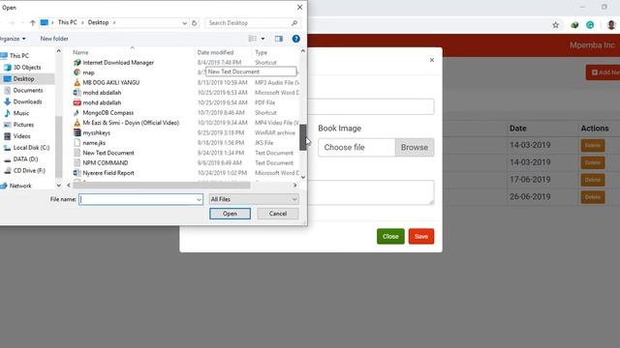620x348 pixels.
Task: Select the Nyerere Field Report icon
Action: click(x=77, y=173)
